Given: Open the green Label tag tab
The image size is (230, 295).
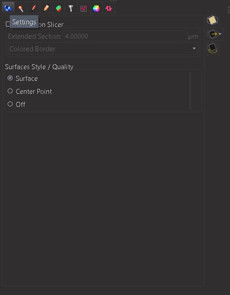Looking at the screenshot, I should click(59, 8).
